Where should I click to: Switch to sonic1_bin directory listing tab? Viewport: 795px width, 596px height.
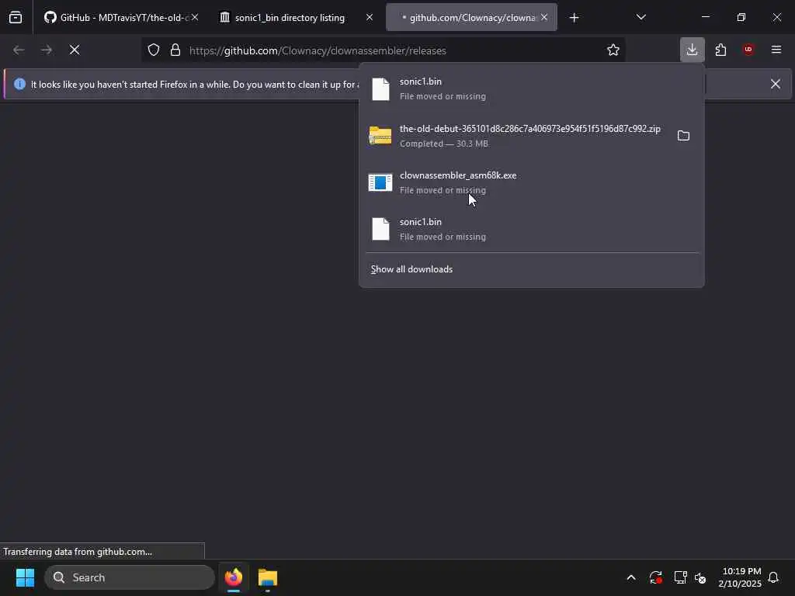click(297, 18)
